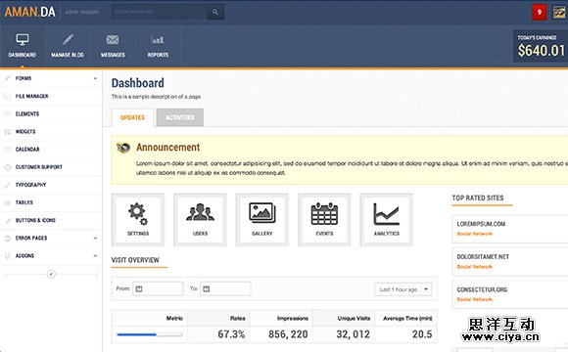Click the Visit Overview heading

[135, 260]
